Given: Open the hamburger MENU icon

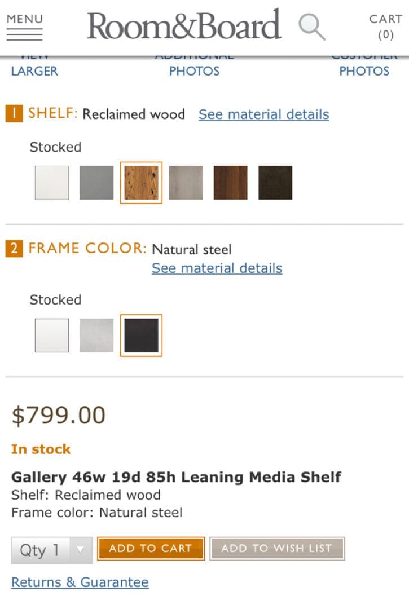Looking at the screenshot, I should [x=25, y=27].
